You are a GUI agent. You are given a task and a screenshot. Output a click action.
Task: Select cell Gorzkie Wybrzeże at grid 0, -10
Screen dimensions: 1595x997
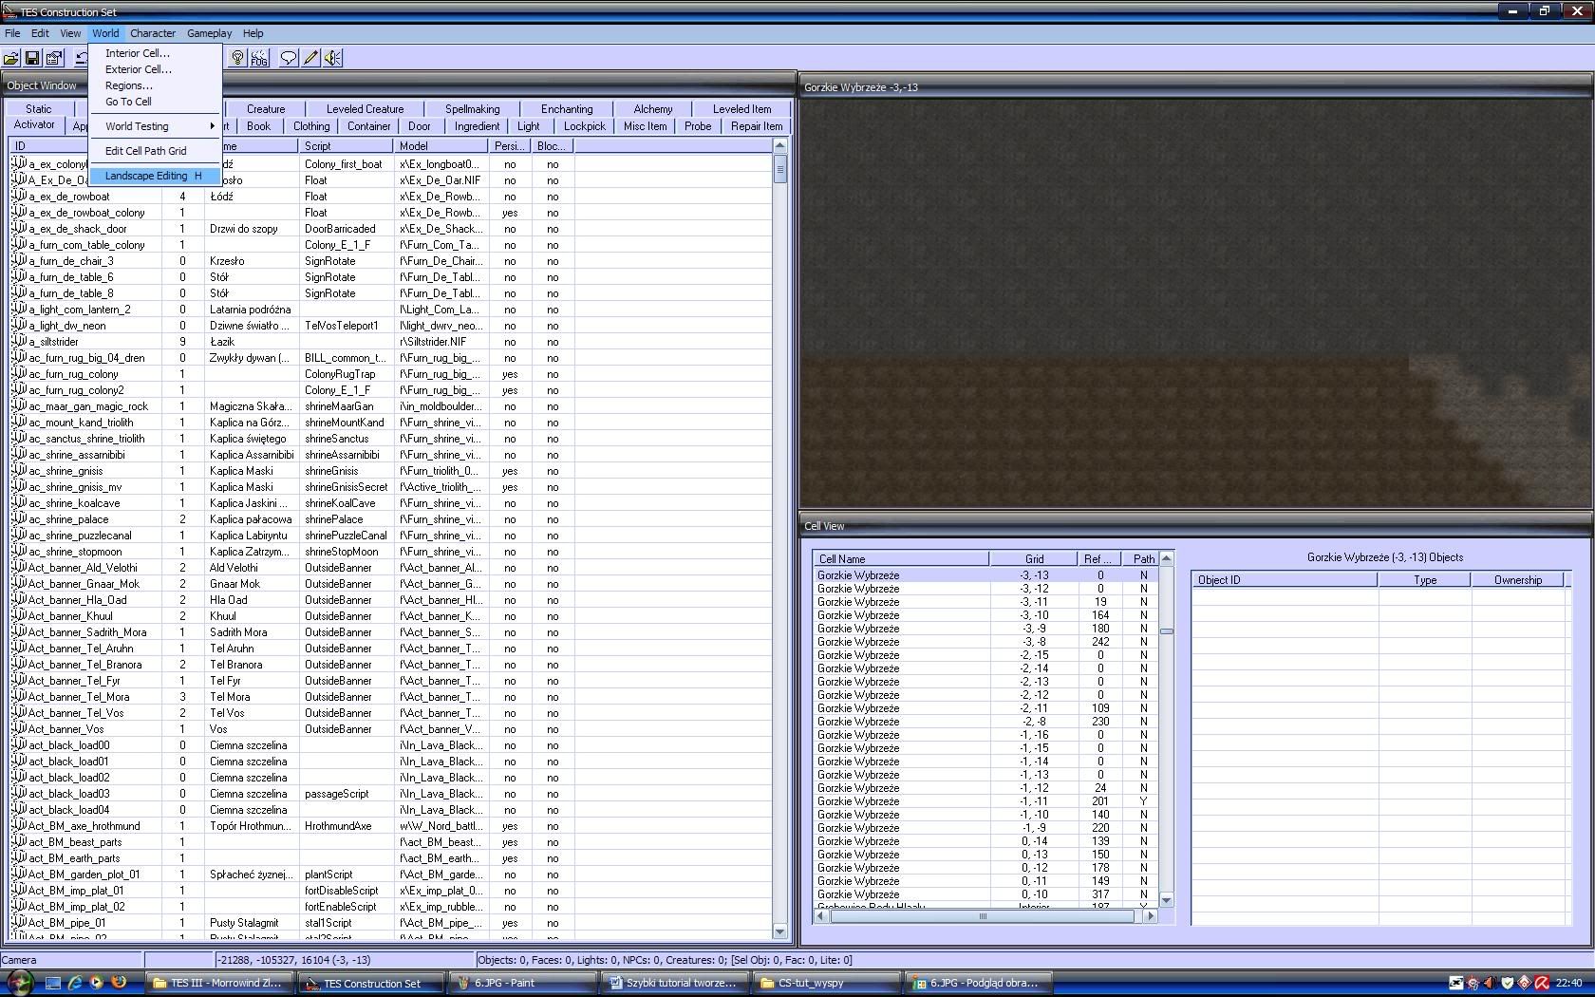985,894
